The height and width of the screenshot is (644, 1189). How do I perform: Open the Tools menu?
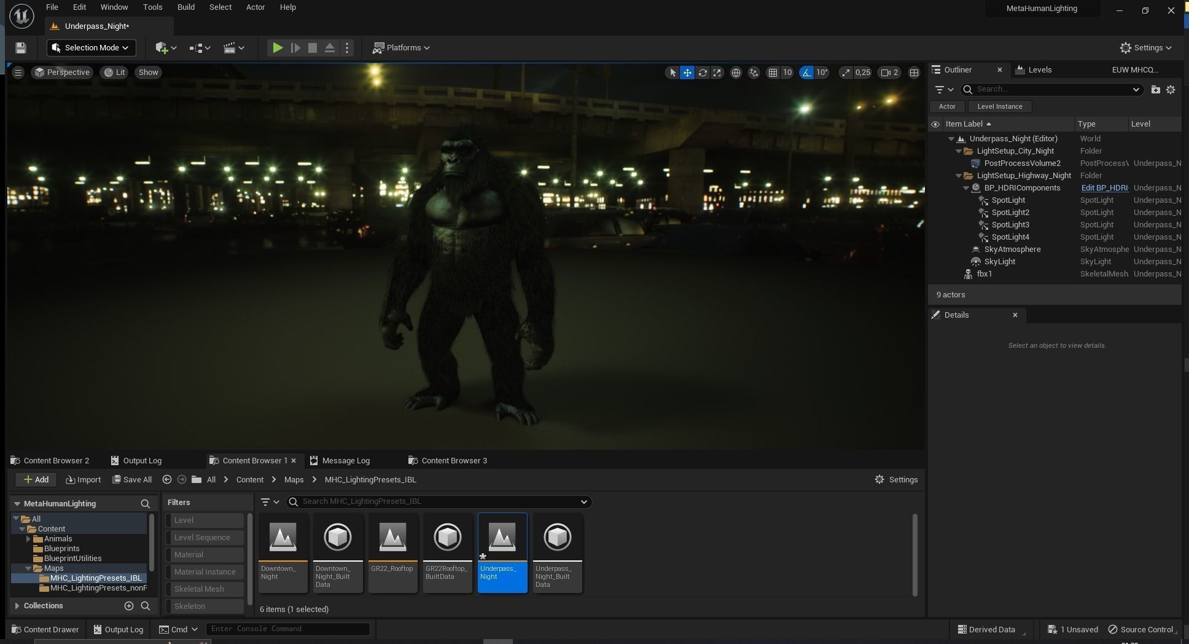coord(152,7)
